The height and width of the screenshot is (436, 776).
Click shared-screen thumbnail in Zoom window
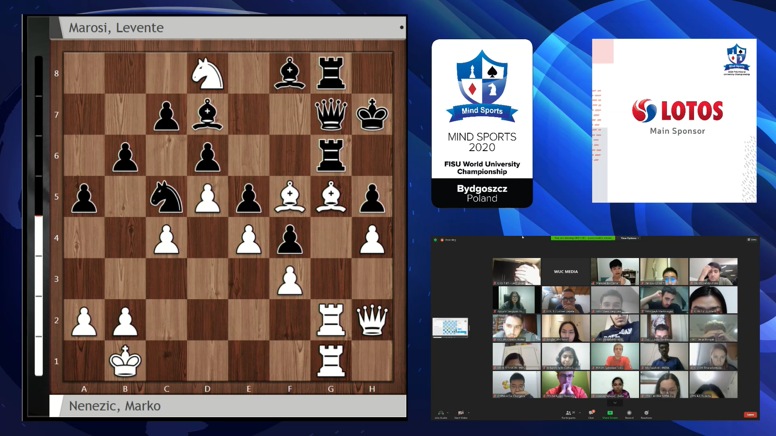[450, 327]
